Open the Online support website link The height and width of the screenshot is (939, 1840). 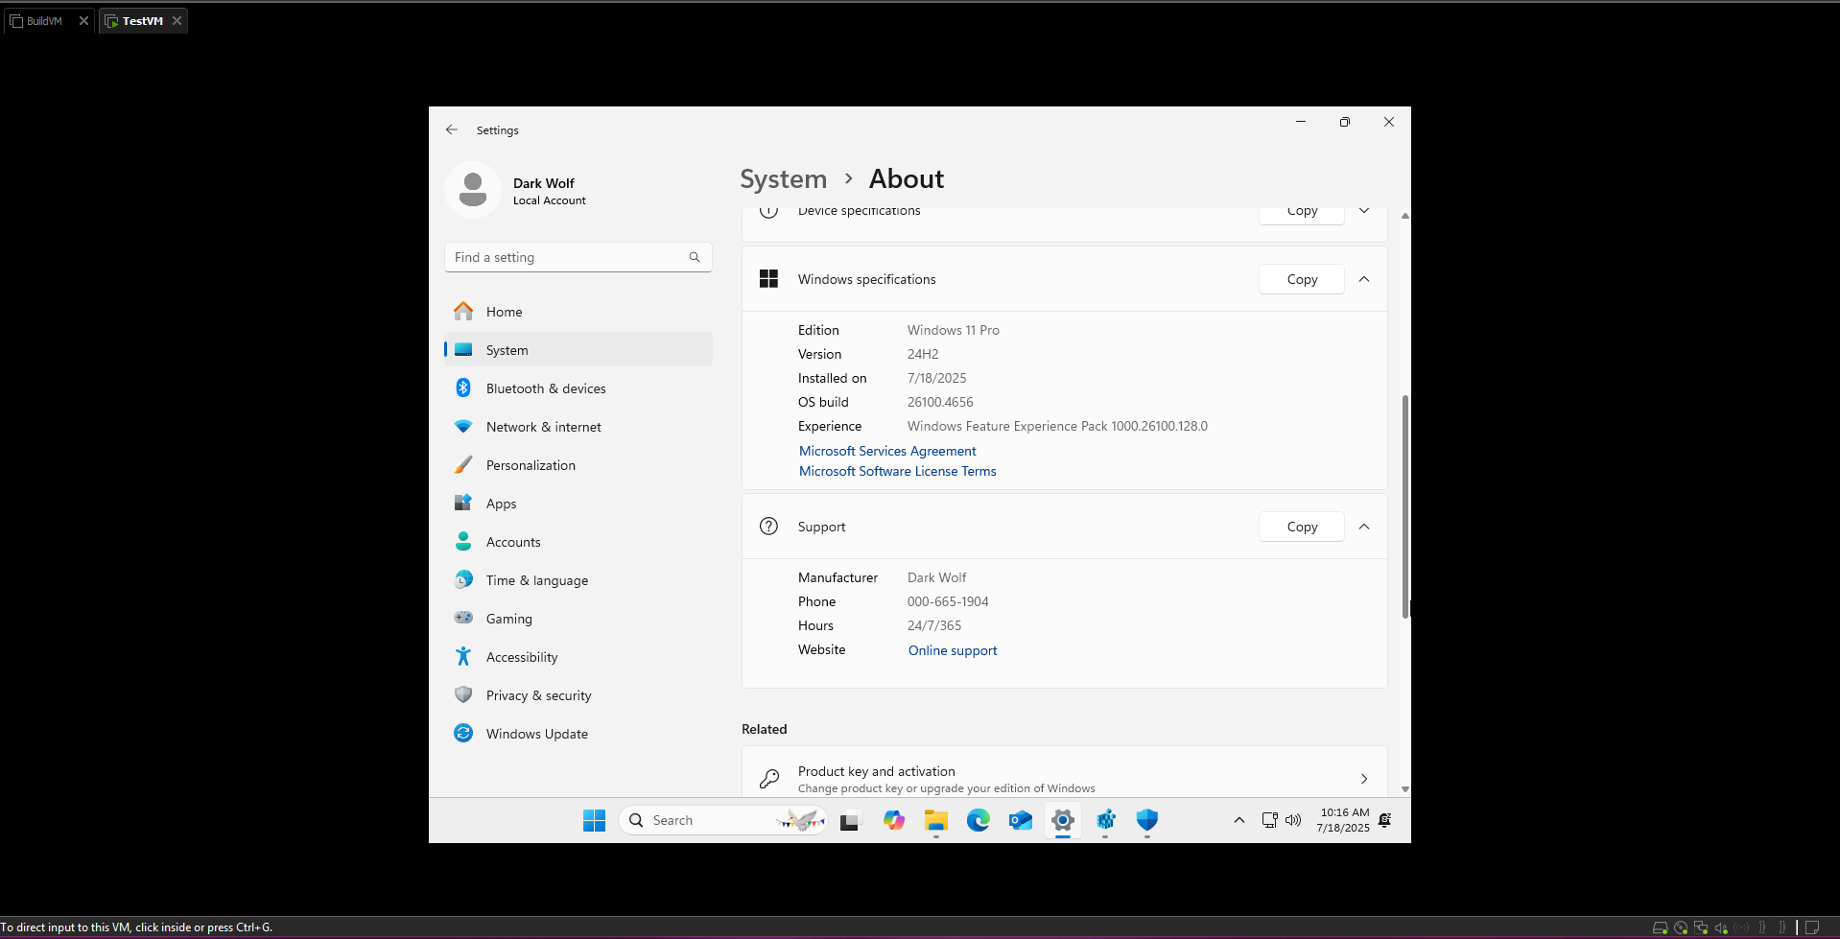953,650
